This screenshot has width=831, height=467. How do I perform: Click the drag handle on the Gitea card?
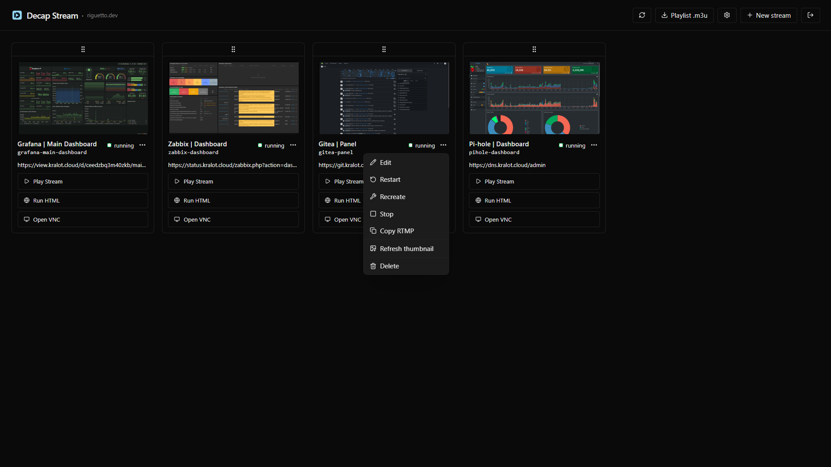tap(384, 49)
